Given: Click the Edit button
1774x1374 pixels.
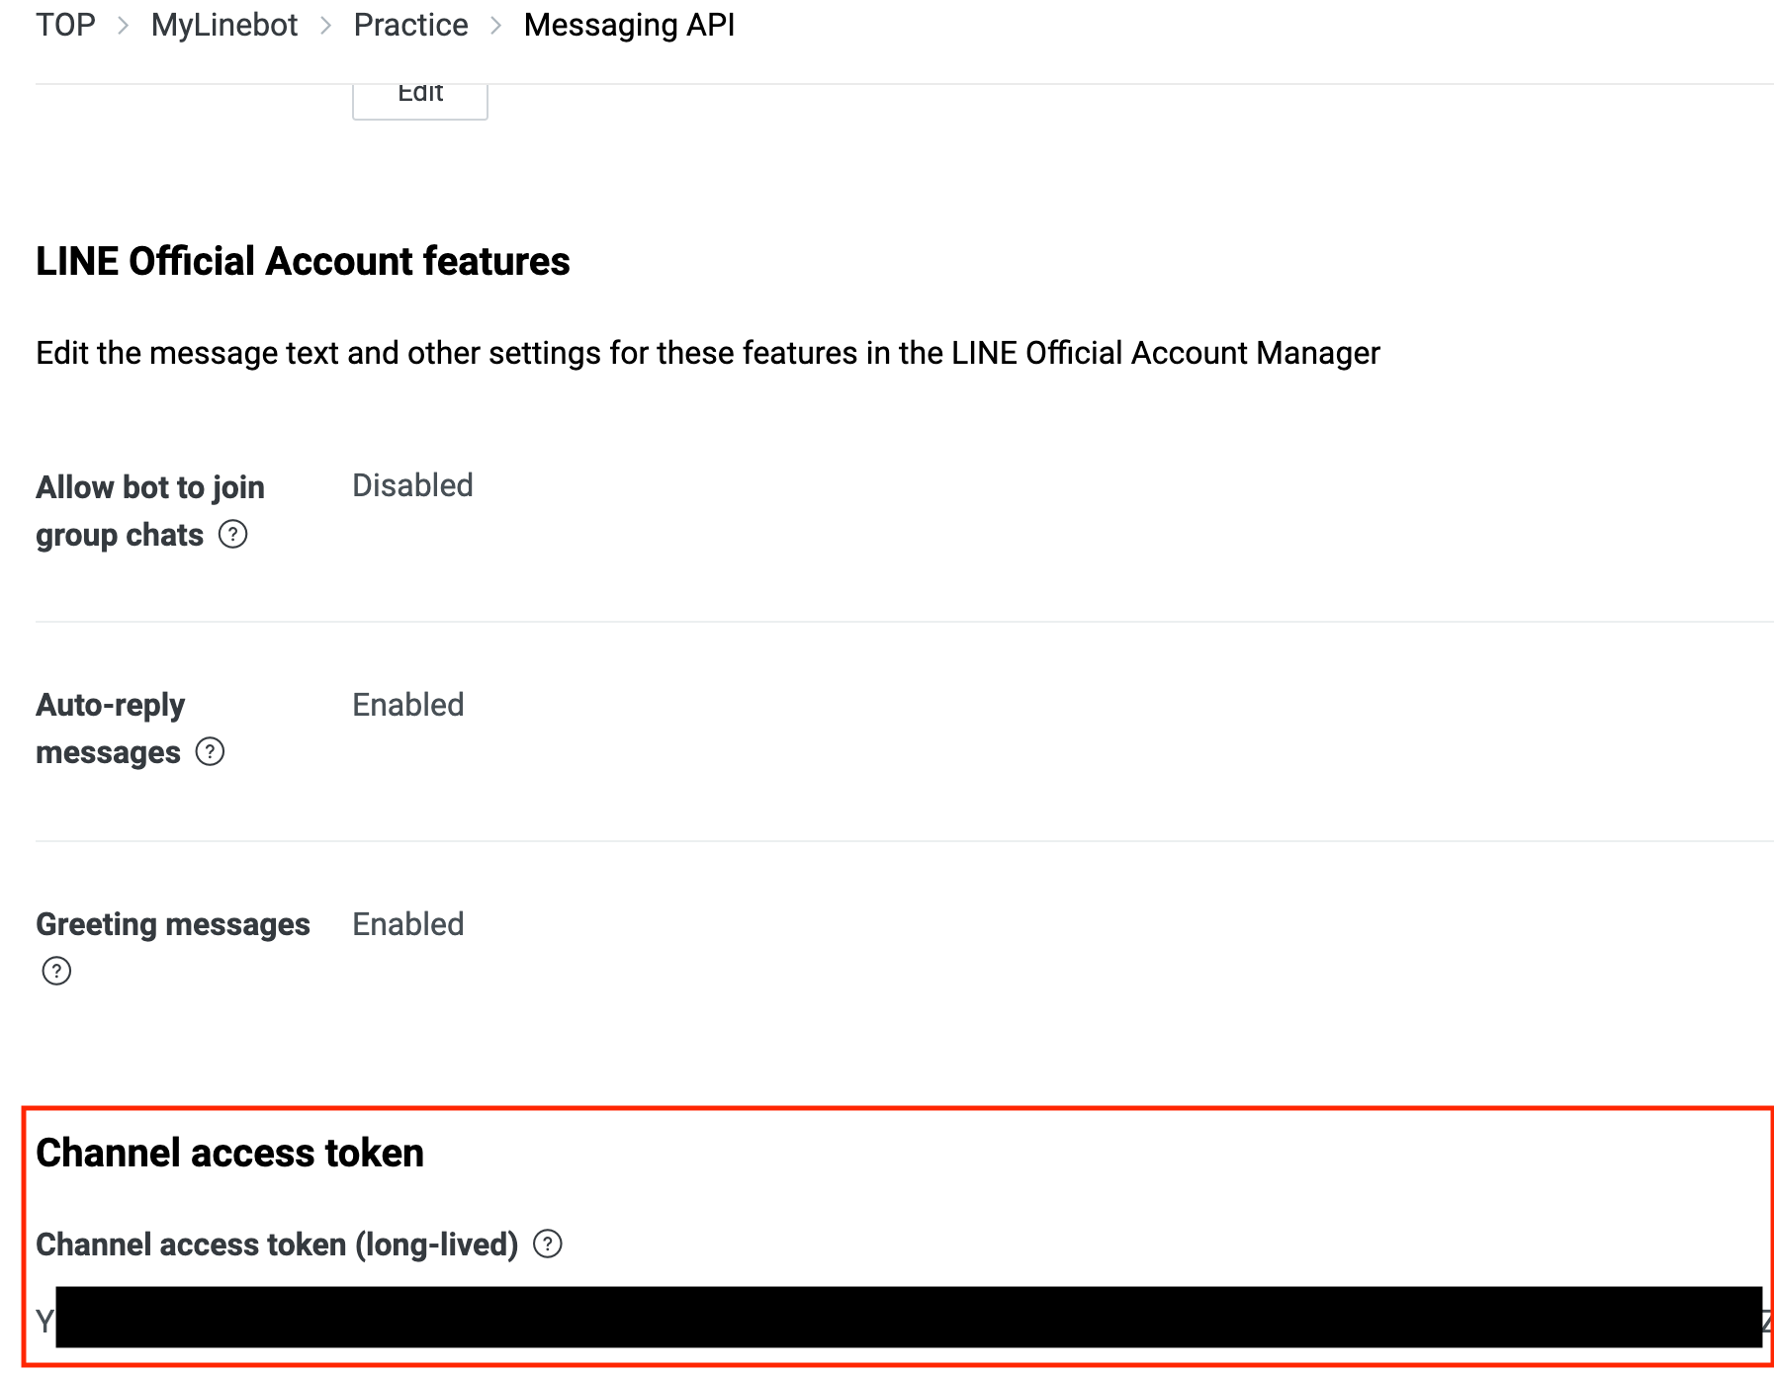Looking at the screenshot, I should click(420, 96).
